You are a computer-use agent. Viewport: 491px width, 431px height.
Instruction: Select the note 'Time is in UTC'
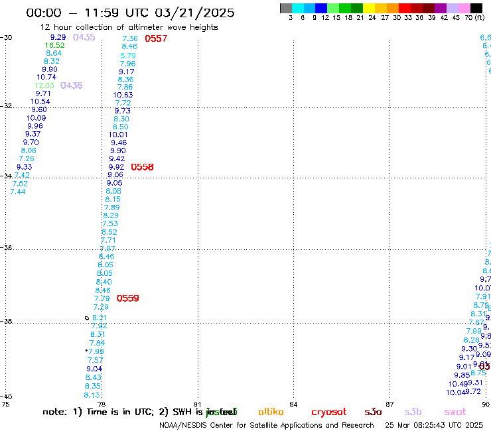click(120, 412)
